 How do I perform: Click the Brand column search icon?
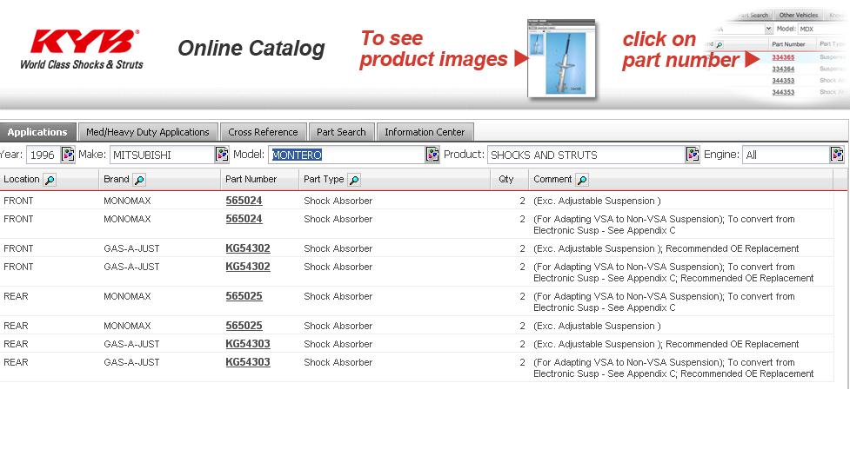click(139, 180)
